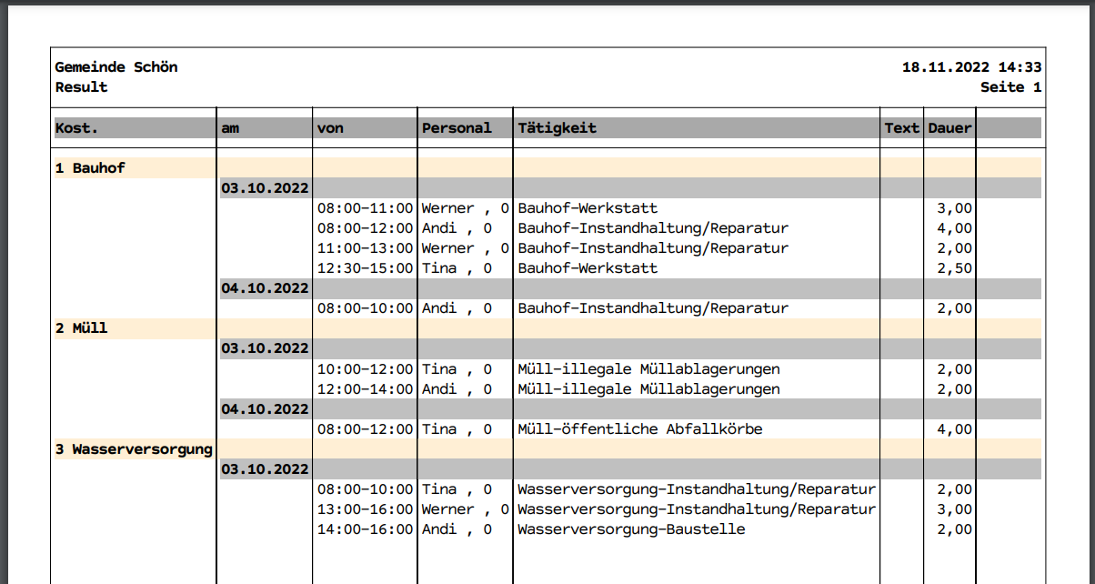Click the 'Müll-öffentliche Abfallkörbe' activity entry

639,428
